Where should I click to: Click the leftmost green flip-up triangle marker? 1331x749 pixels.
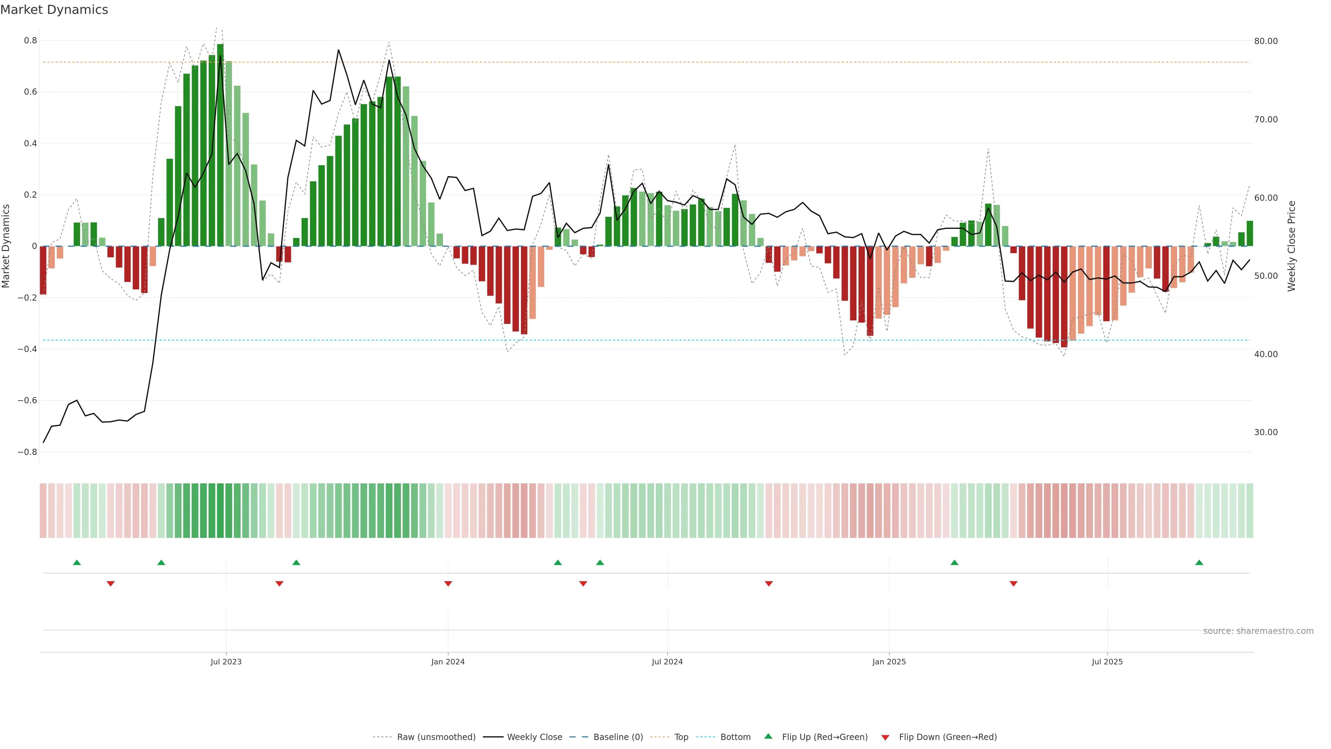pos(77,562)
